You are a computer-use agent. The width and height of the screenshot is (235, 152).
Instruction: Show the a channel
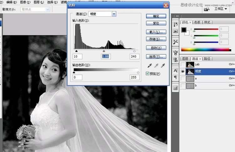pos(183,79)
